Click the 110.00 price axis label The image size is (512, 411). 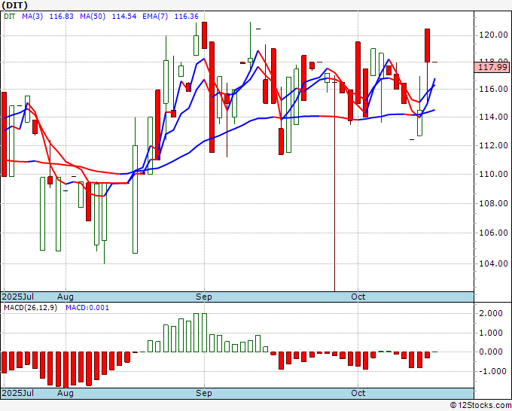tap(493, 175)
